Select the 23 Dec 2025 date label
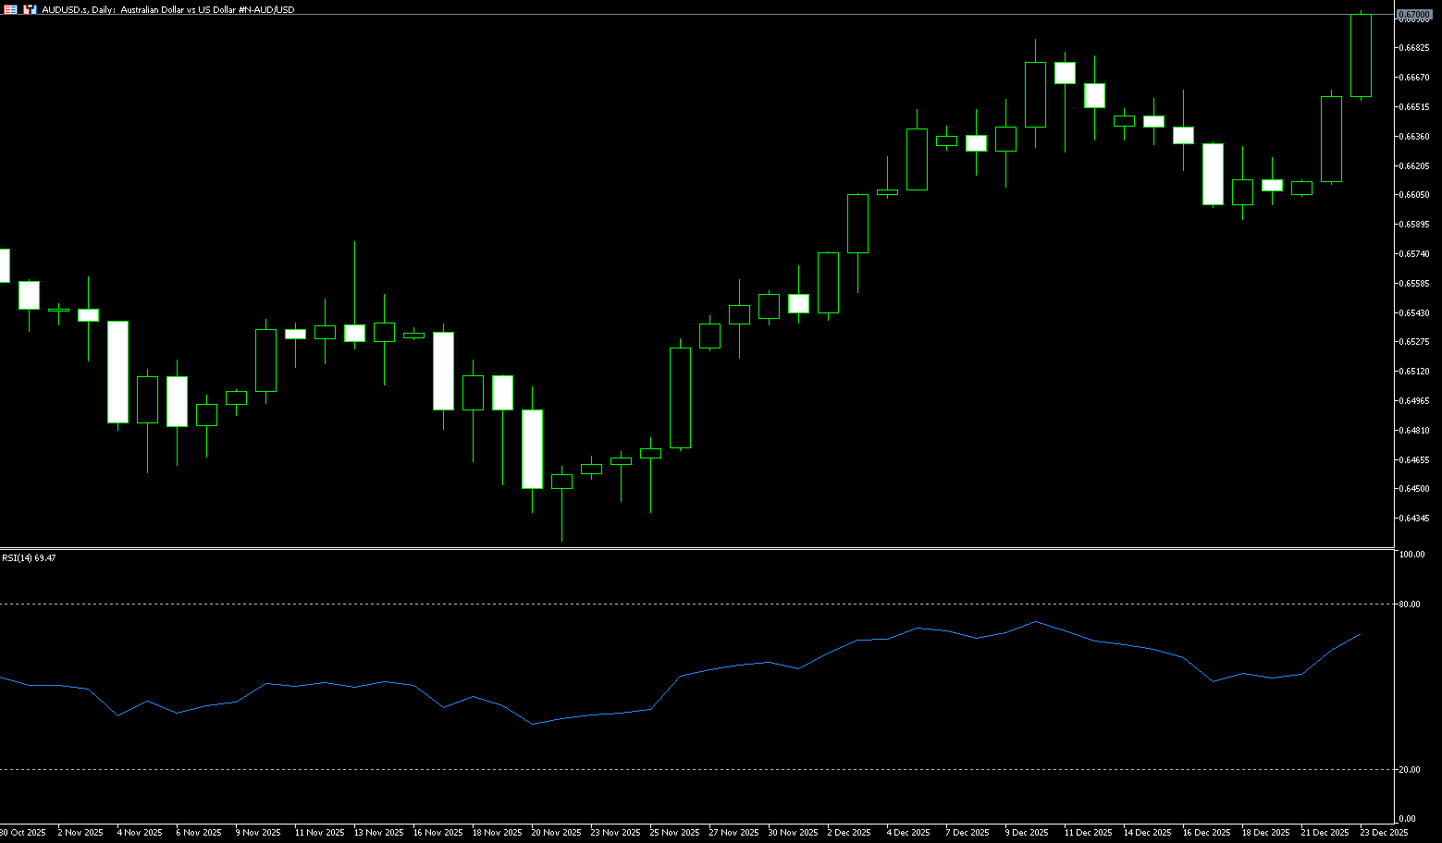Screen dimensions: 1442x843 (x=1384, y=833)
